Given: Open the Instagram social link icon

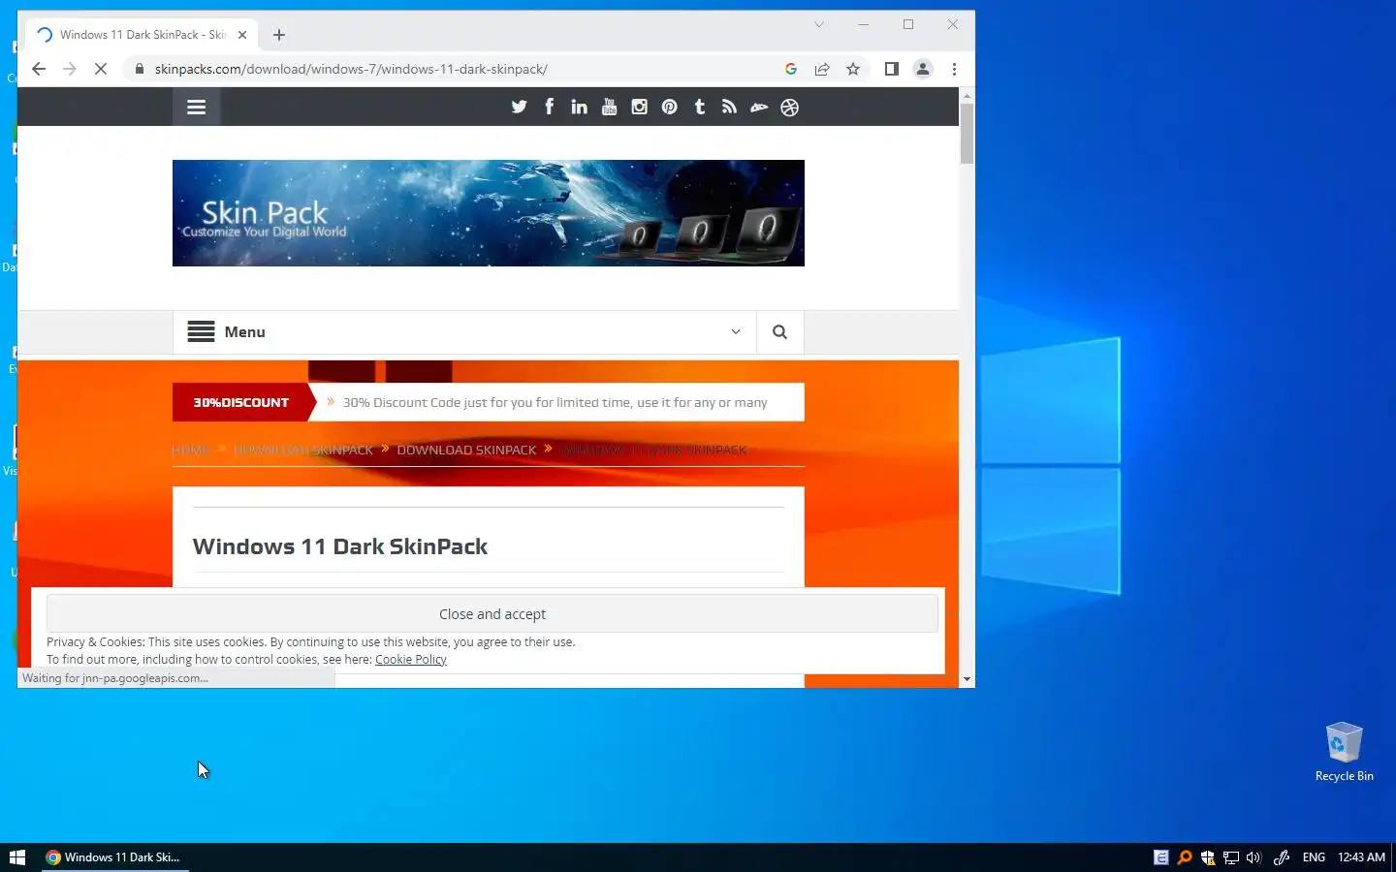Looking at the screenshot, I should tap(639, 107).
